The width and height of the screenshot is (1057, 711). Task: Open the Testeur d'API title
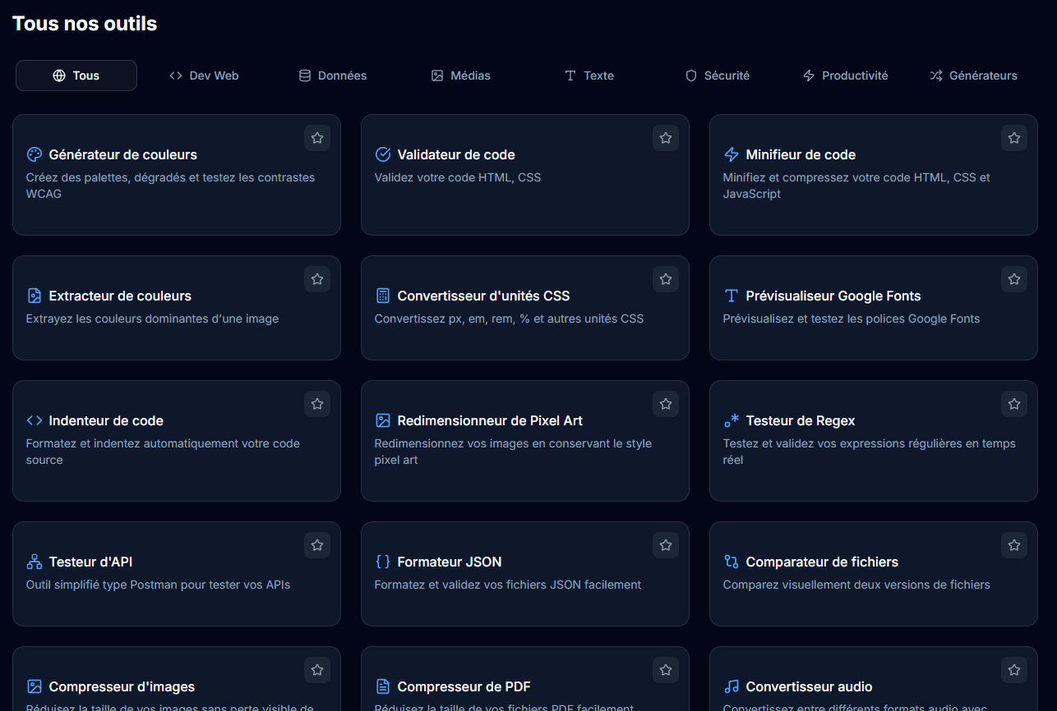click(x=90, y=562)
